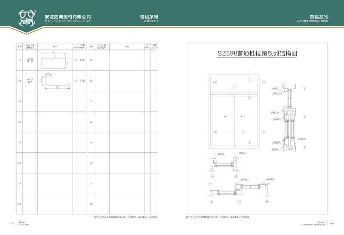Click callout circle 7 on the window elevation
This screenshot has height=235, width=344.
[243, 131]
